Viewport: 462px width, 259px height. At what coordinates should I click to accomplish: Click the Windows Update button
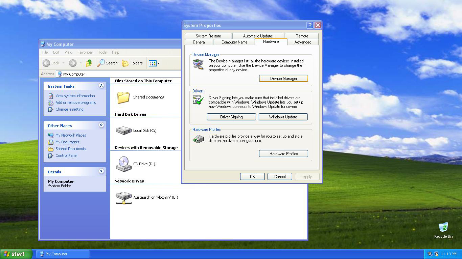pyautogui.click(x=283, y=117)
